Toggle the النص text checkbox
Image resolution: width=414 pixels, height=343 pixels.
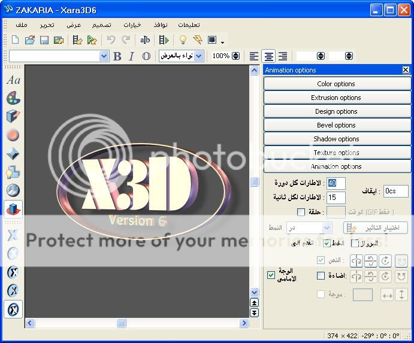coord(321,260)
